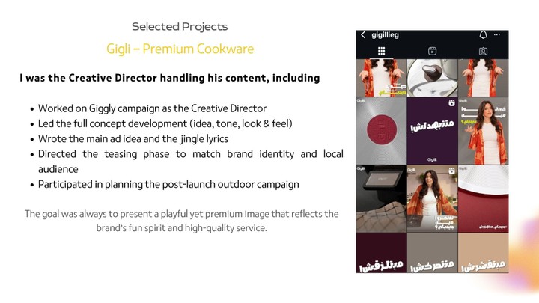The height and width of the screenshot is (303, 539).
Task: Open the red Gigli logo pan post
Action: (381, 131)
